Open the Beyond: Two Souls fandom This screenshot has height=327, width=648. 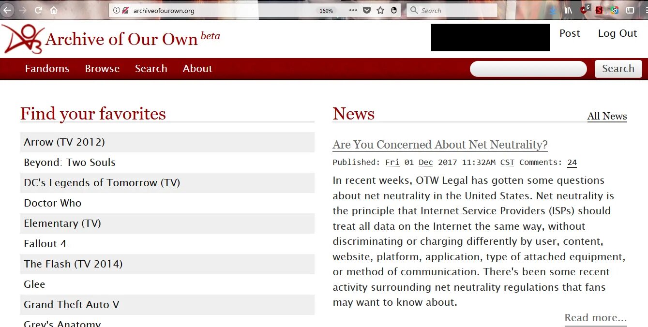70,163
